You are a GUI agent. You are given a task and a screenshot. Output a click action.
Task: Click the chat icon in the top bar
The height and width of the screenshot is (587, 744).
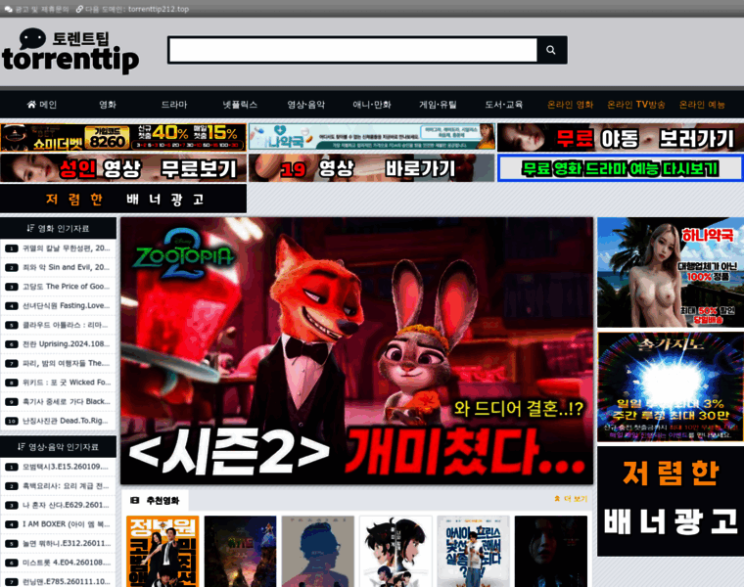click(9, 9)
